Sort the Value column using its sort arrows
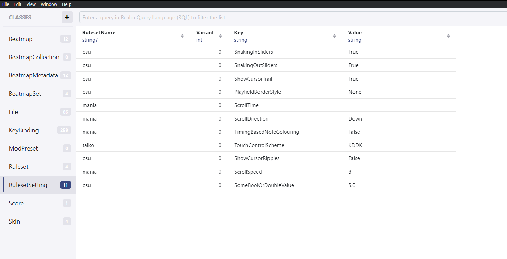The height and width of the screenshot is (259, 507). pyautogui.click(x=448, y=35)
